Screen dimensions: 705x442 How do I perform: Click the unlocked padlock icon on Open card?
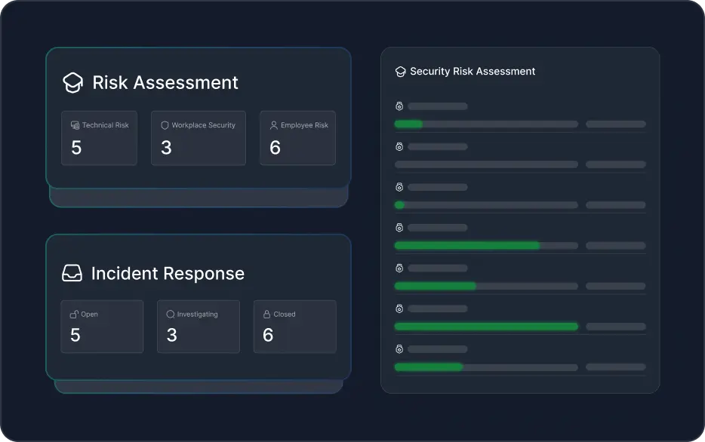point(75,314)
